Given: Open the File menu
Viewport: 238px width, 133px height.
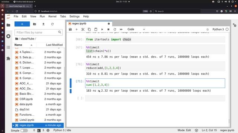Looking at the screenshot, I should pos(16,16).
